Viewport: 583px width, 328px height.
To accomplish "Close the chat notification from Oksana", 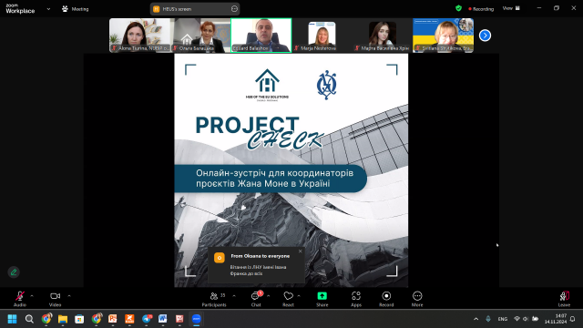I will pyautogui.click(x=300, y=251).
